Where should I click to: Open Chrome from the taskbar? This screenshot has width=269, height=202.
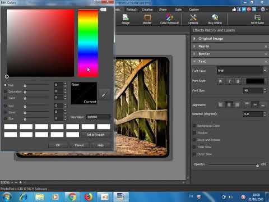pos(72,197)
